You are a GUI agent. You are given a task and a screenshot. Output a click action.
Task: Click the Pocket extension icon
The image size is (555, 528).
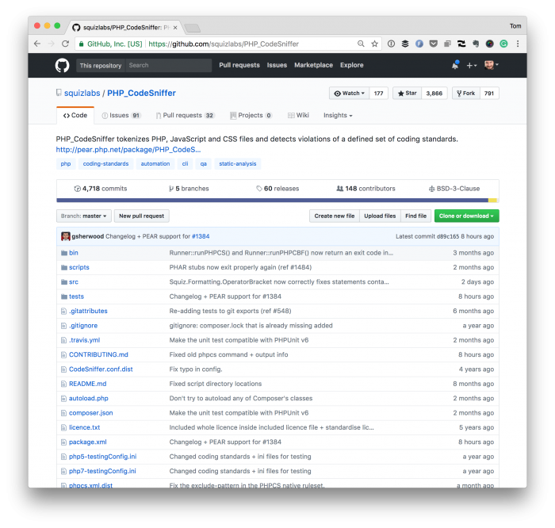(x=433, y=44)
